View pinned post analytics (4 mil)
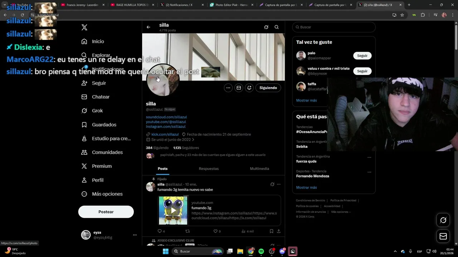The height and width of the screenshot is (257, 458). (248, 231)
